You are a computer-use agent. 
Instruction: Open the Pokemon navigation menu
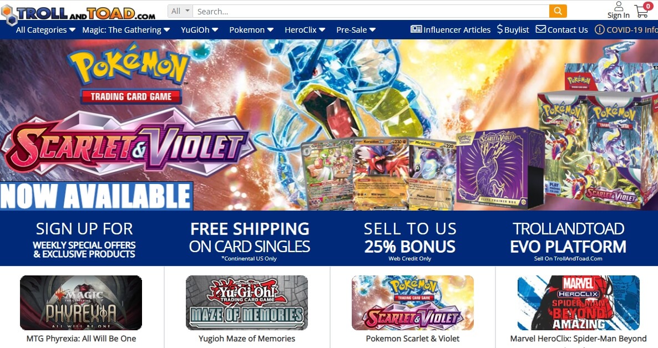point(251,30)
